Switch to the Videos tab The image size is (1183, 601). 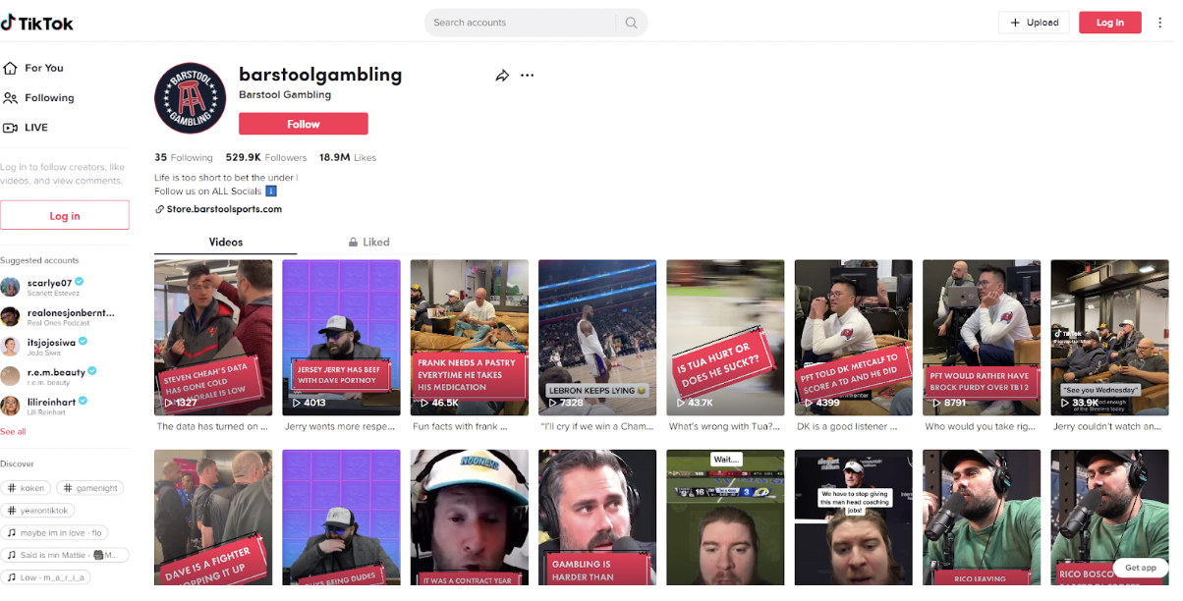(x=226, y=242)
